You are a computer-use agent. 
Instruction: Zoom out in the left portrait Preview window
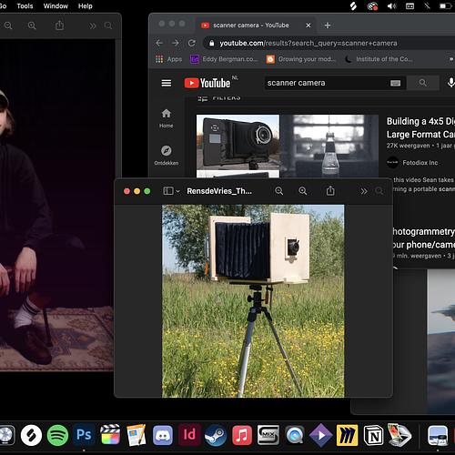[8, 25]
